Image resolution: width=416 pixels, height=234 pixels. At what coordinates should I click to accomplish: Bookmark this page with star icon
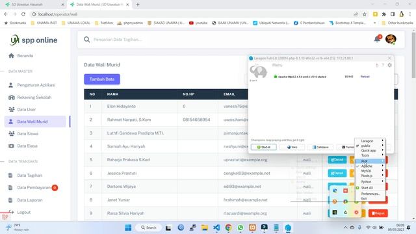(x=365, y=14)
